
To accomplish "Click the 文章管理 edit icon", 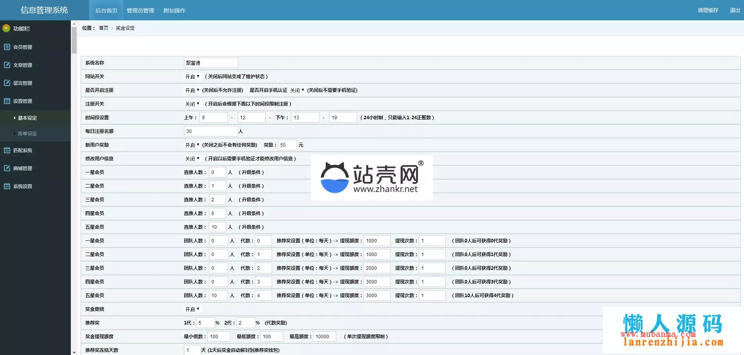I will (x=7, y=65).
